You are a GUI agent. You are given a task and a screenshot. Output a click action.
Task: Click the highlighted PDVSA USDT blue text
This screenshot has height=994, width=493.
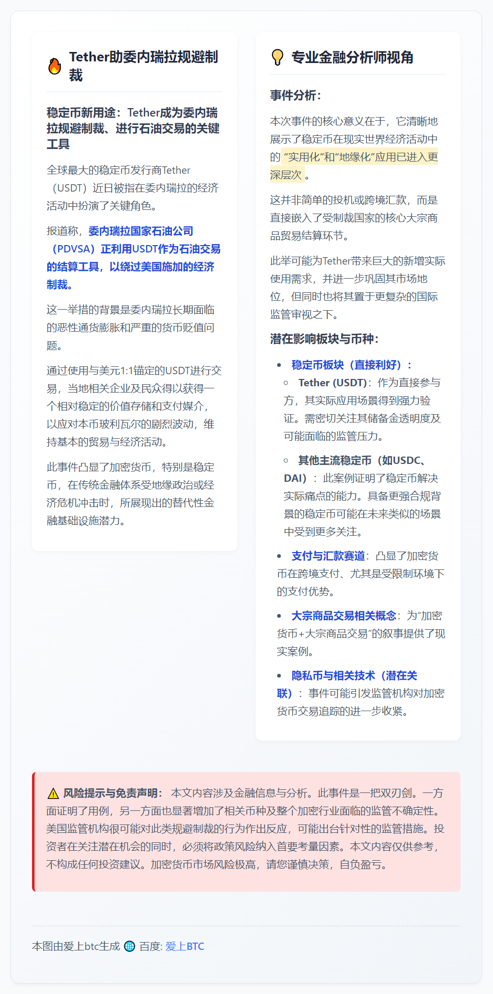134,258
